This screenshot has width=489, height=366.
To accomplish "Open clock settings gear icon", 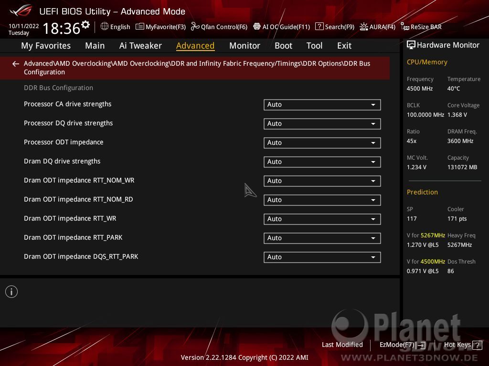I will 85,25.
